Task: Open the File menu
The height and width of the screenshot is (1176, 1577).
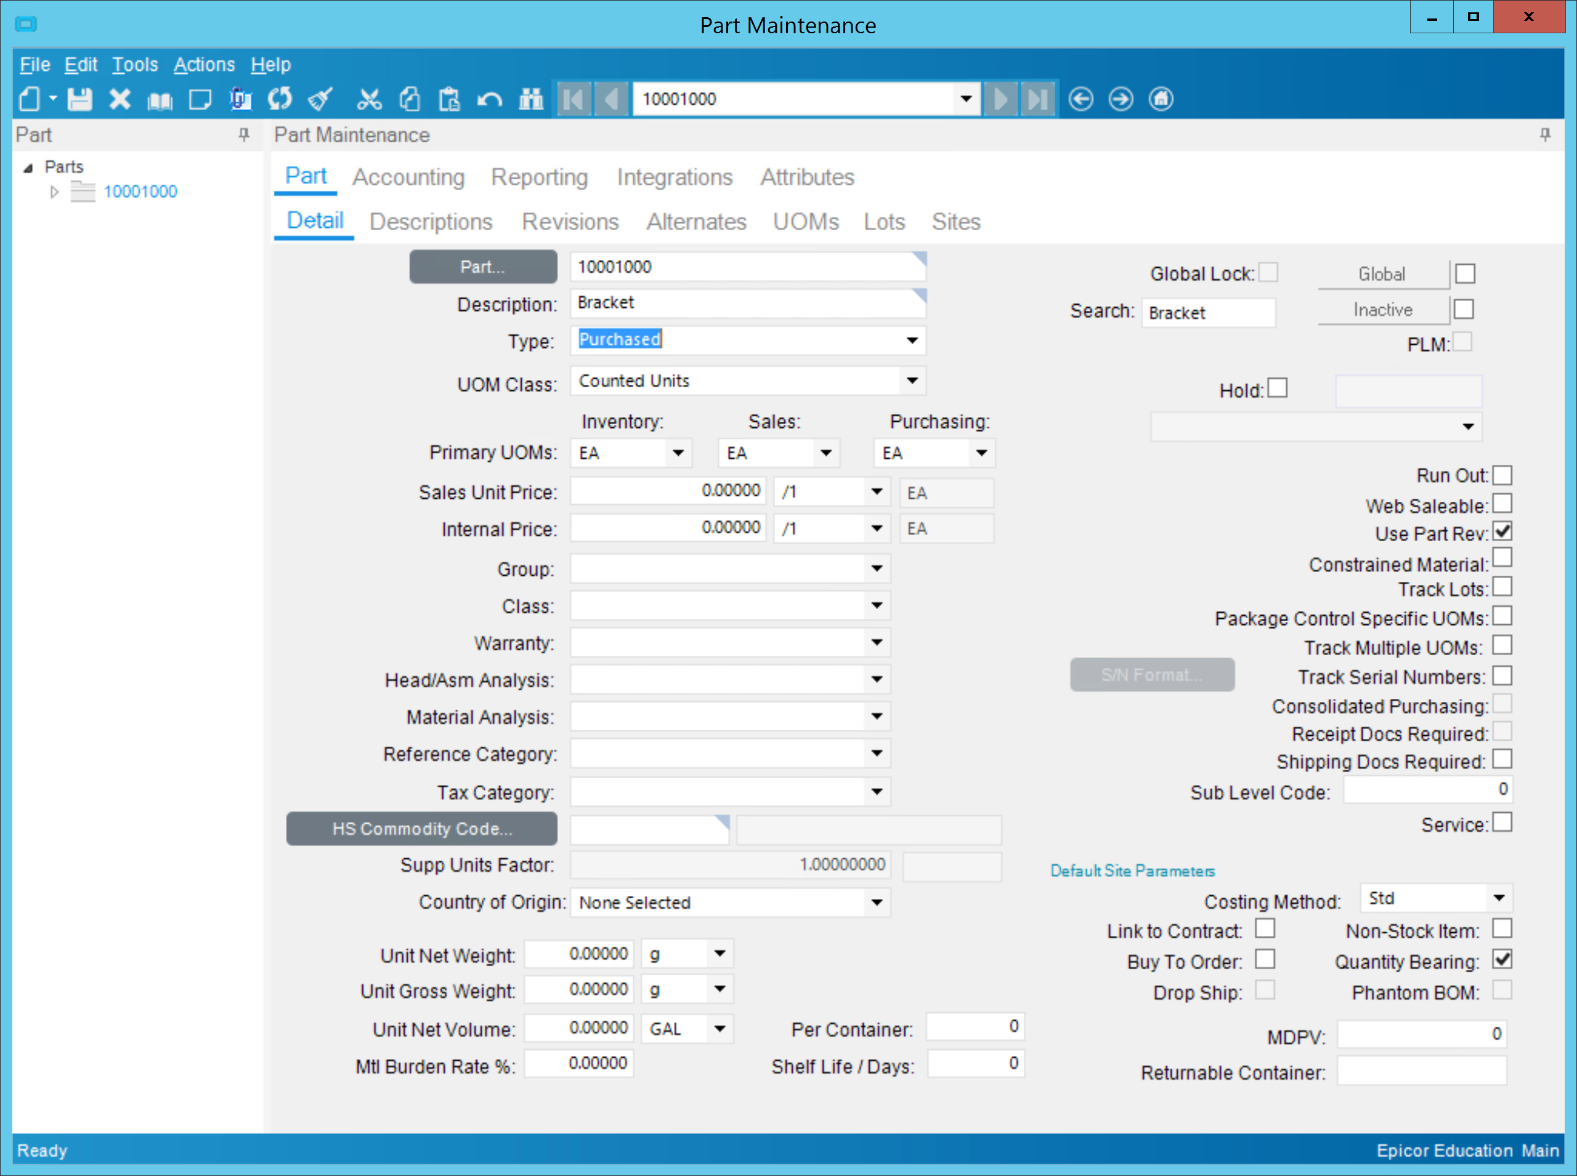Action: pos(34,65)
